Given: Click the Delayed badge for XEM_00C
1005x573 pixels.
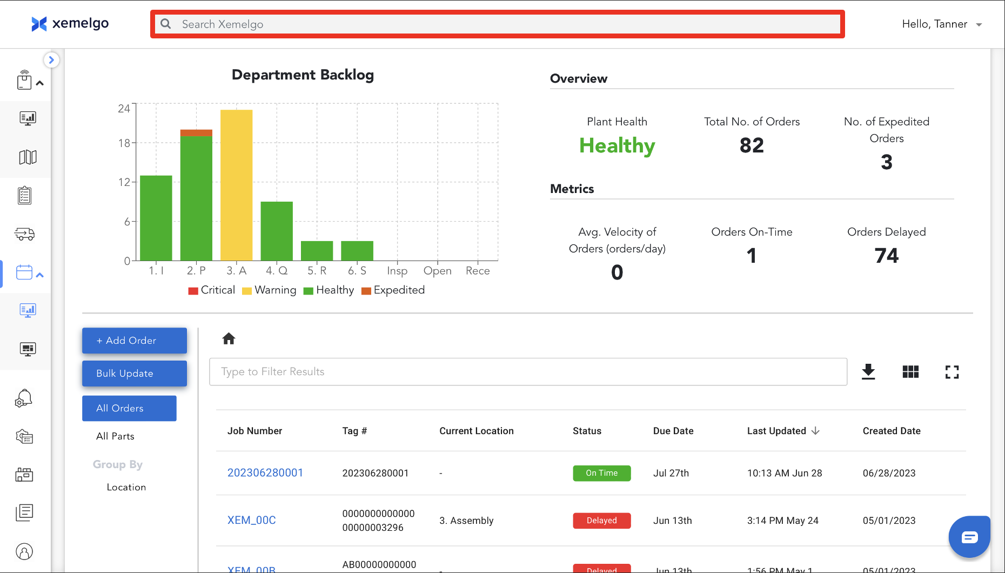Looking at the screenshot, I should 602,521.
